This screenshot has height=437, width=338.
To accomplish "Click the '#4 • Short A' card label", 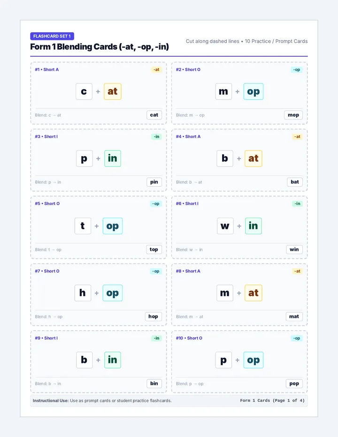I will (x=188, y=136).
